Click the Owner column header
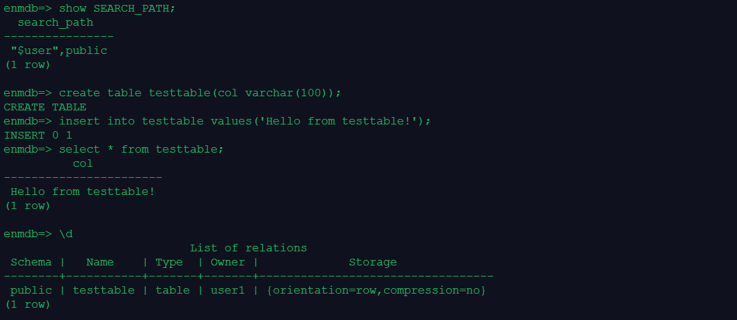This screenshot has height=320, width=737. pyautogui.click(x=228, y=262)
